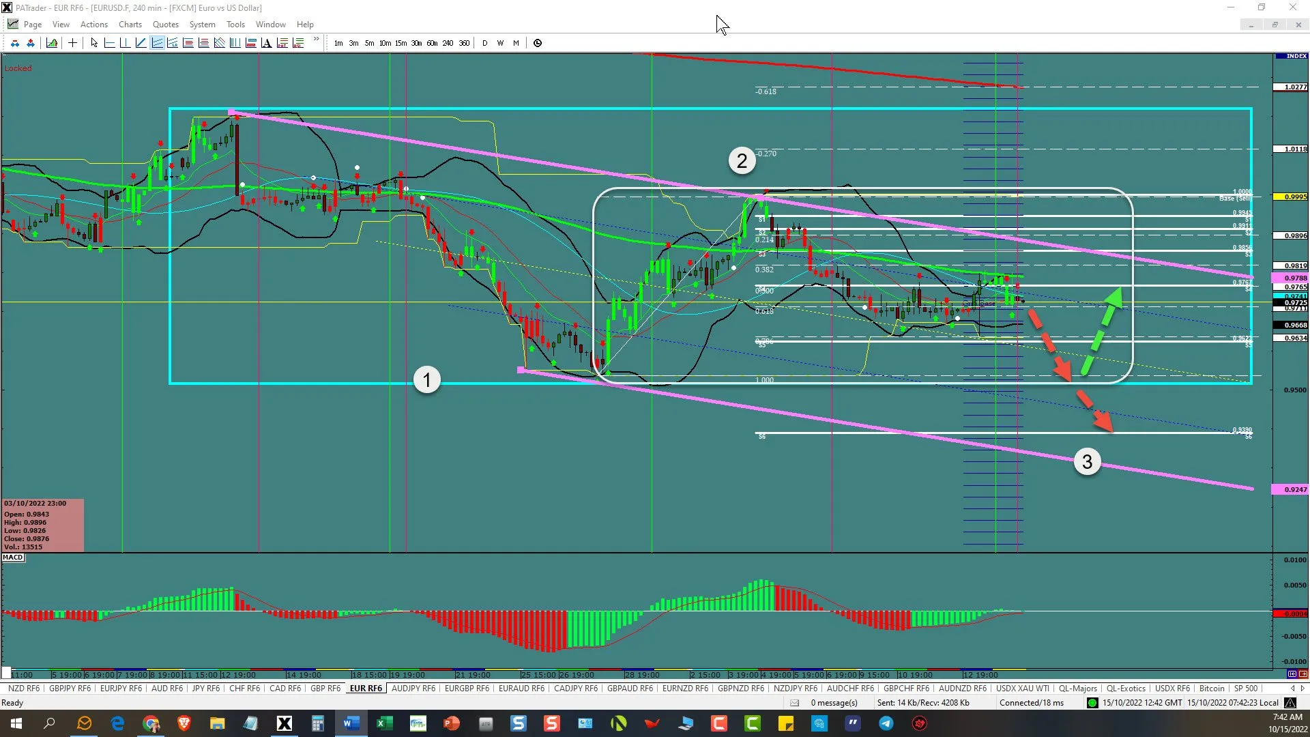This screenshot has width=1310, height=737.
Task: Open Microsoft Word from taskbar
Action: click(x=351, y=723)
